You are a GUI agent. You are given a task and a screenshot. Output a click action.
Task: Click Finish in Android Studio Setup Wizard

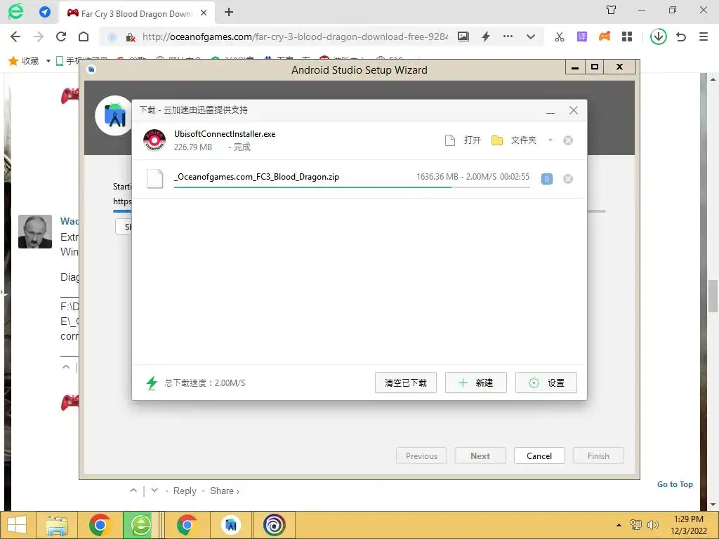pyautogui.click(x=598, y=456)
